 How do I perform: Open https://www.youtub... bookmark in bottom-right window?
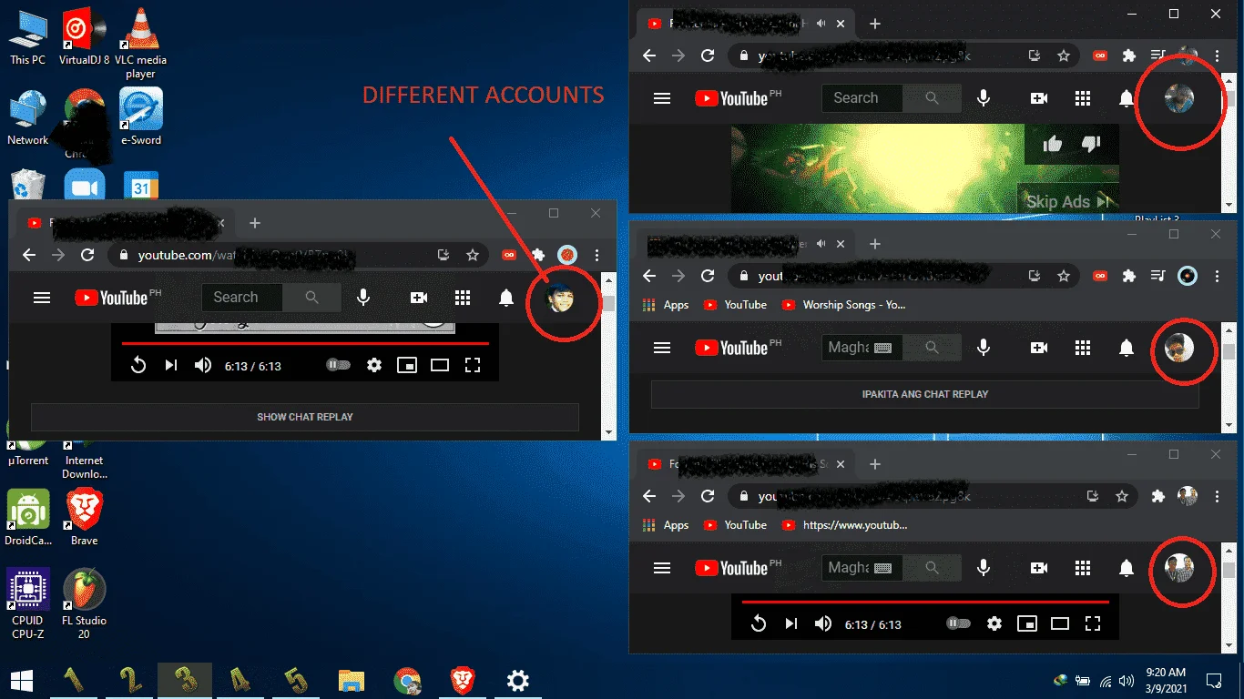tap(844, 525)
